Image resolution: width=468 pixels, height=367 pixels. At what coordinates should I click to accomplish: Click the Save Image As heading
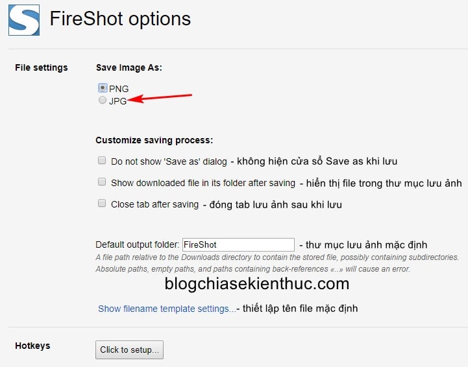(x=129, y=67)
